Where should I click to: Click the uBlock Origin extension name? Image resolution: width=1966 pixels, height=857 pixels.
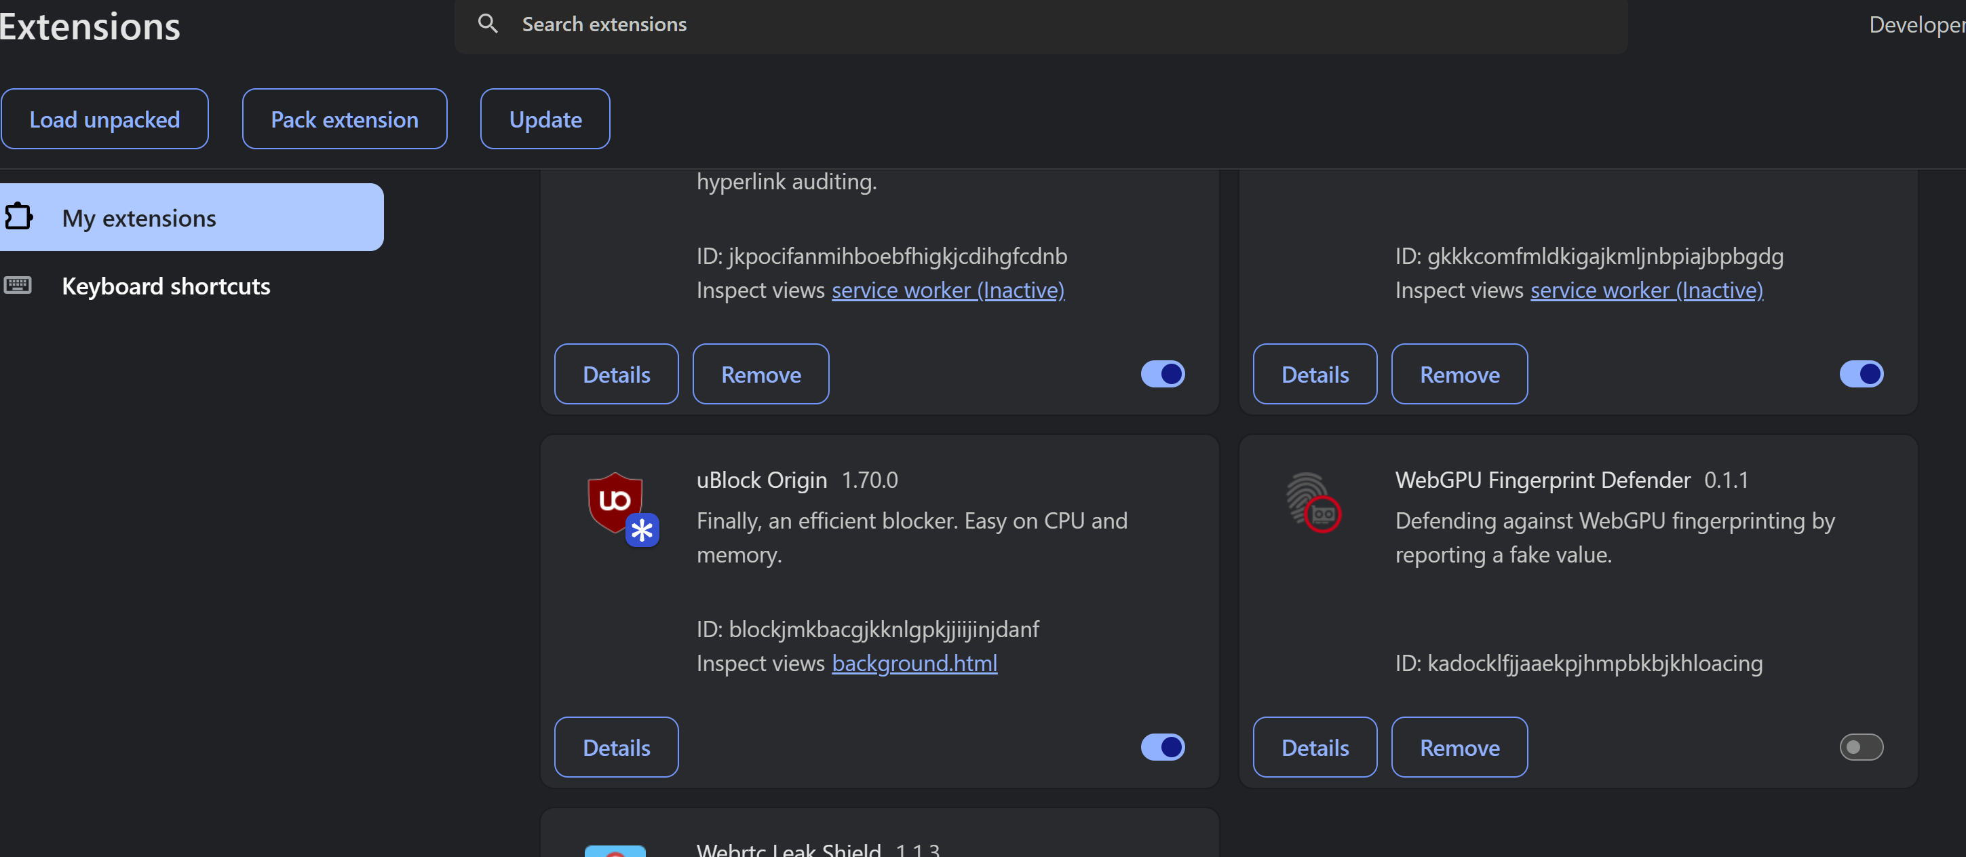click(762, 480)
